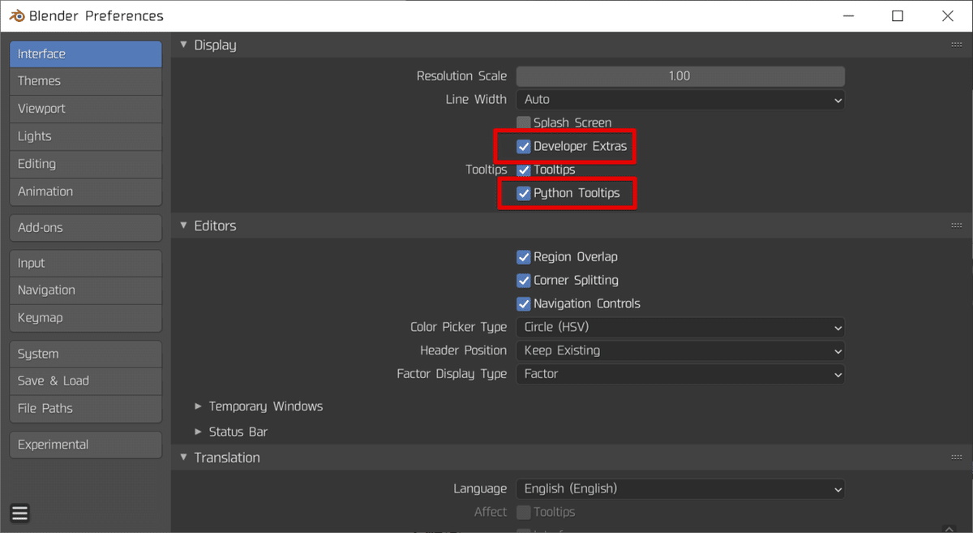Open the hamburger menu for saving preferences
This screenshot has width=973, height=533.
point(20,513)
